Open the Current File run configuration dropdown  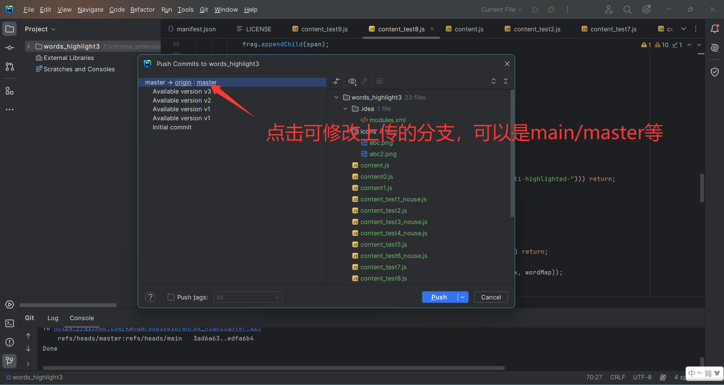tap(501, 9)
